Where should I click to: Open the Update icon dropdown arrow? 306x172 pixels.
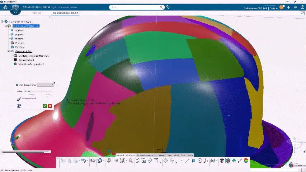104,161
